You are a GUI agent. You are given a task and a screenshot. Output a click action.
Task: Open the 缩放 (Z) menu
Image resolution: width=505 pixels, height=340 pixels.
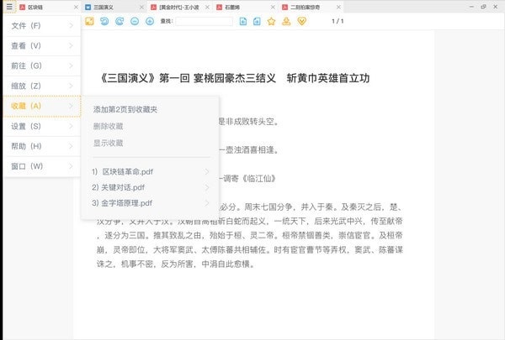pos(42,86)
